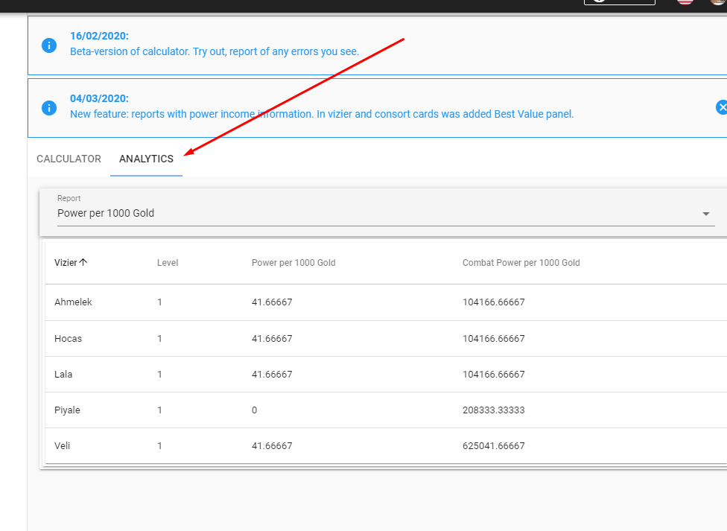Click the info icon beside the 04/03/2020 notice
Screen dimensions: 727x531
point(49,107)
